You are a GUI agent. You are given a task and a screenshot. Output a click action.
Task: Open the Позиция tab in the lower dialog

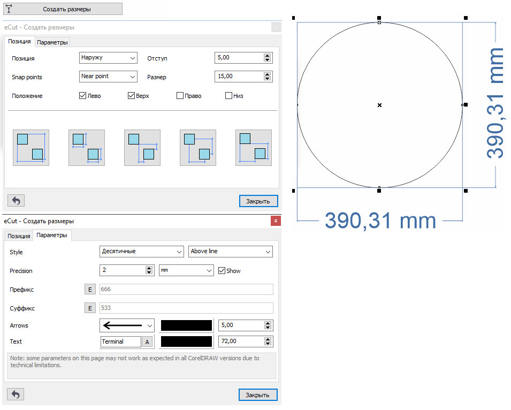(19, 236)
